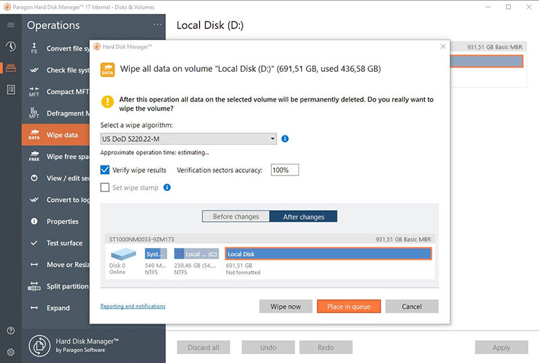Click the Wipe free space icon
This screenshot has width=539, height=363.
pyautogui.click(x=34, y=156)
